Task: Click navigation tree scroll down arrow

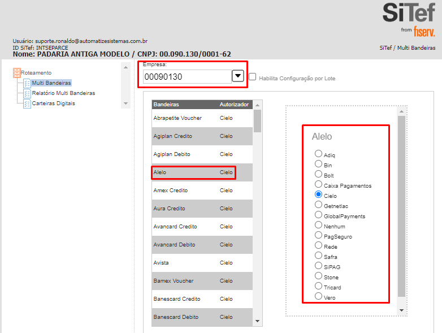Action: pyautogui.click(x=125, y=103)
